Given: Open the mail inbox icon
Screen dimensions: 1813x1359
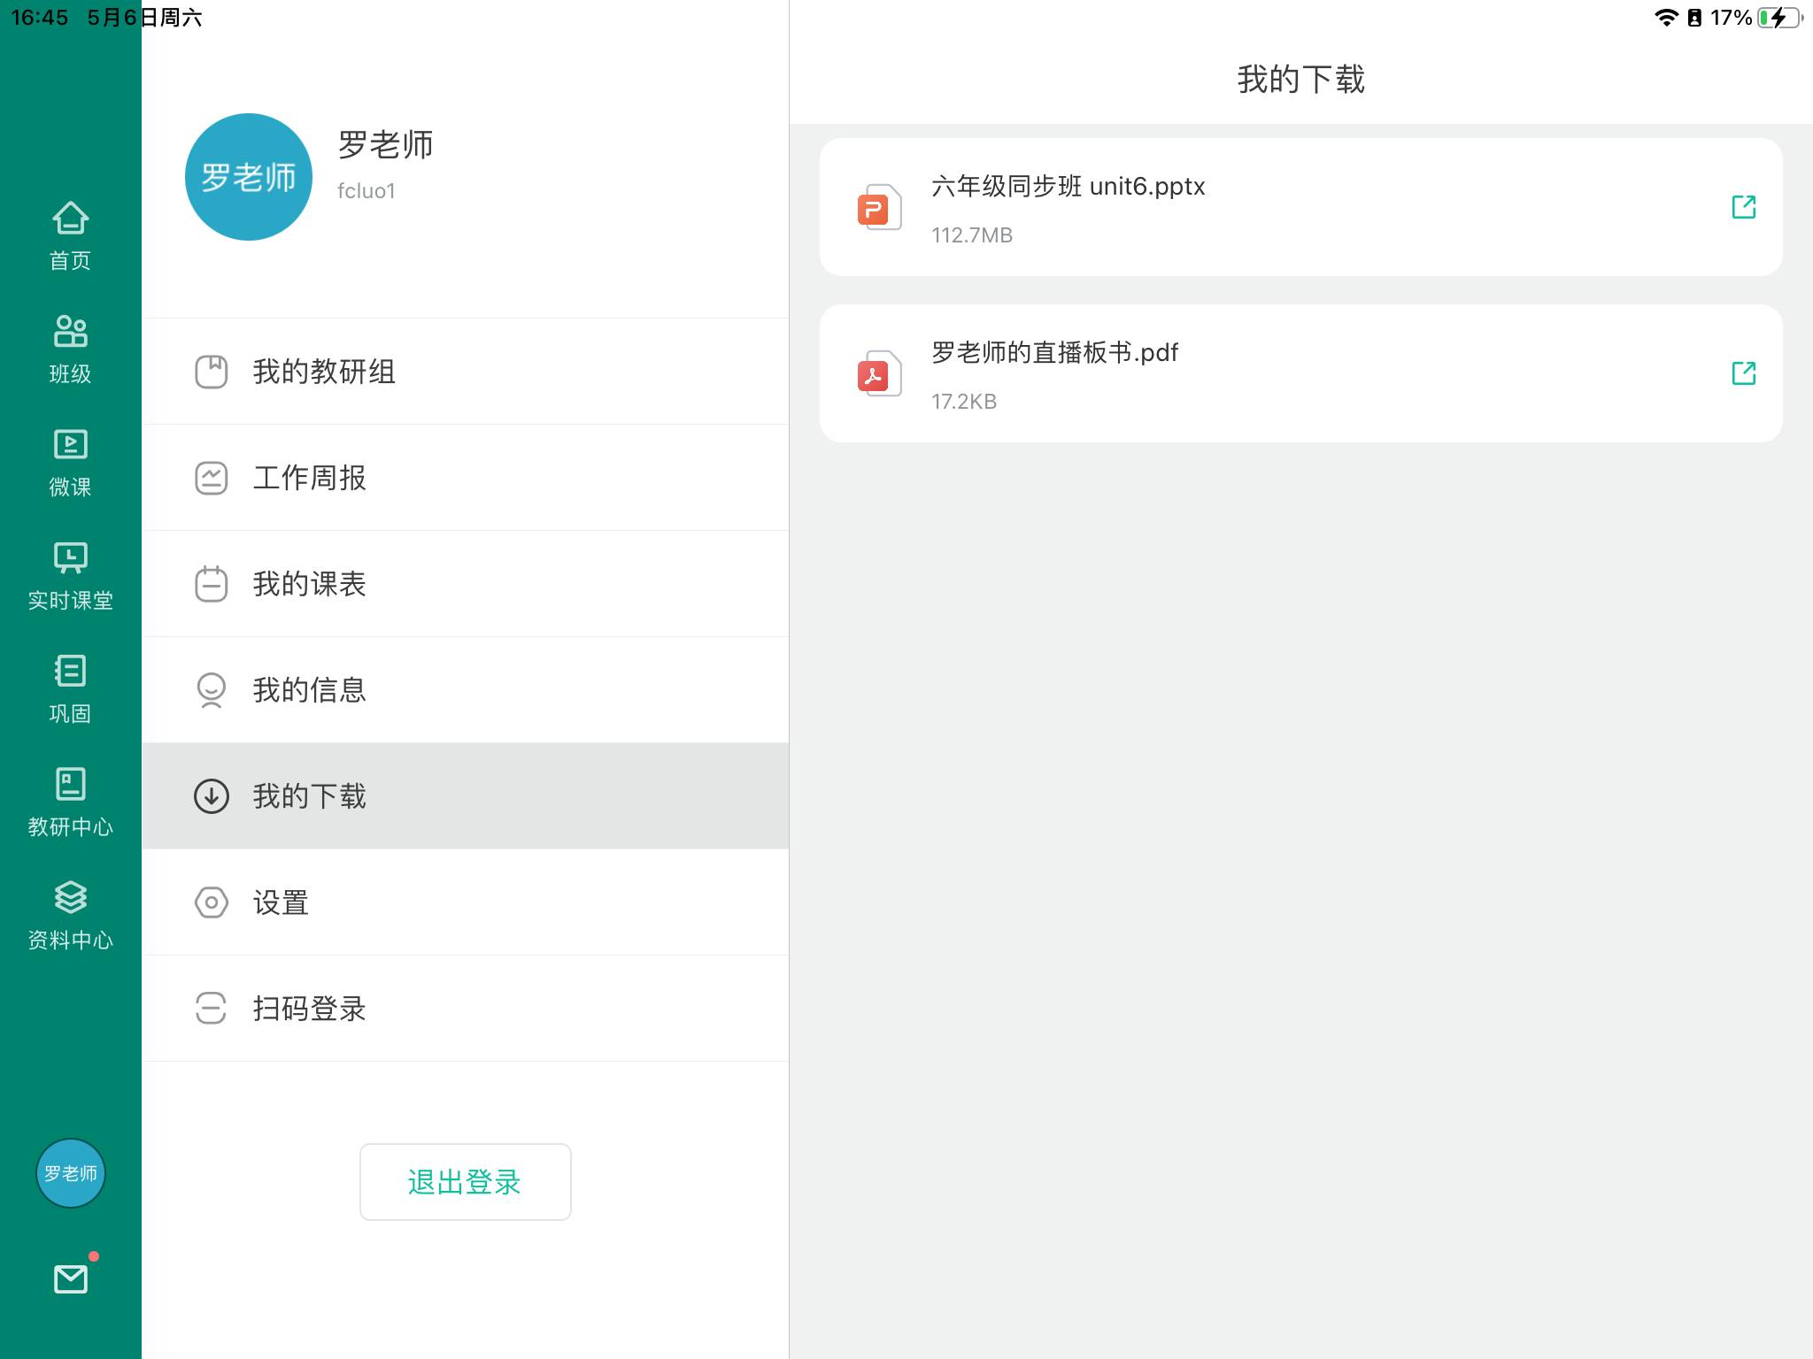Looking at the screenshot, I should tap(71, 1278).
